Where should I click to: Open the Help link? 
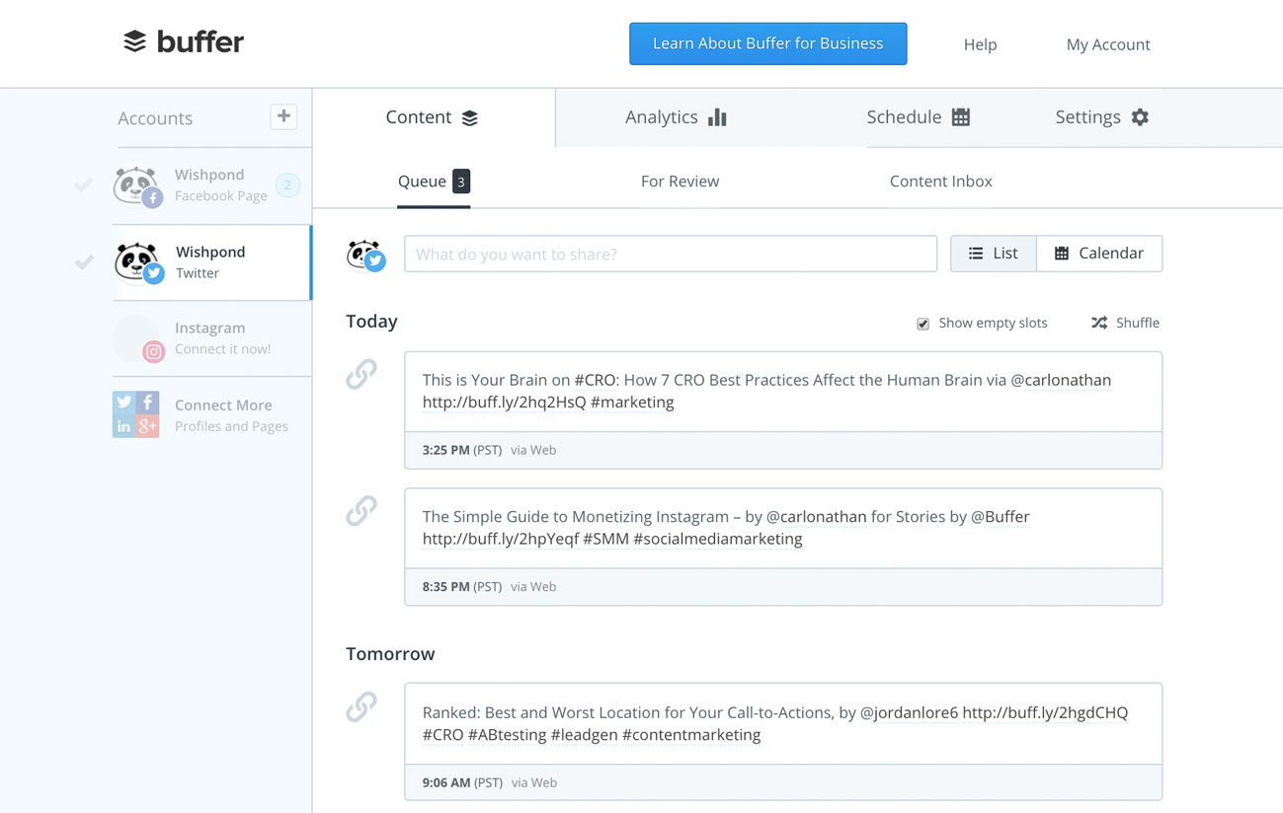click(980, 44)
